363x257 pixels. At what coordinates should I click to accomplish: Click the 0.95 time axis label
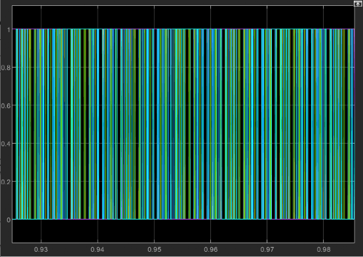(154, 250)
